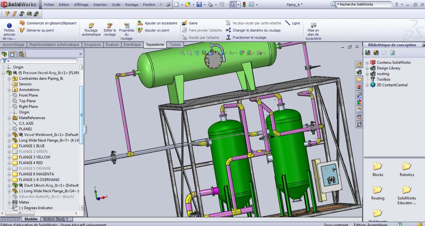This screenshot has height=226, width=425.
Task: Click the Open file icon
Action: coord(188,5)
